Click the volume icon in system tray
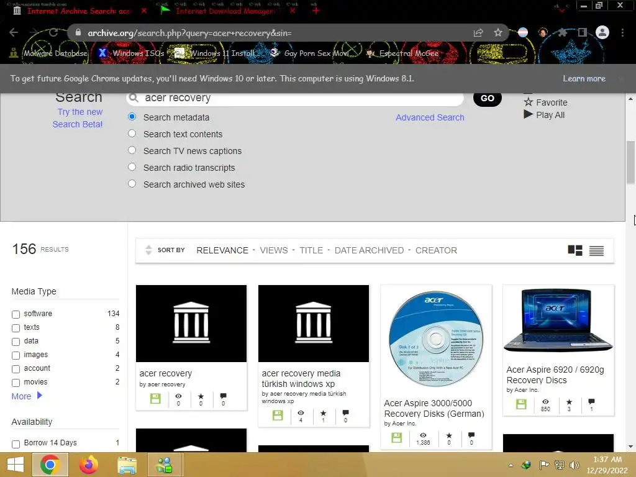636x477 pixels. (x=574, y=465)
